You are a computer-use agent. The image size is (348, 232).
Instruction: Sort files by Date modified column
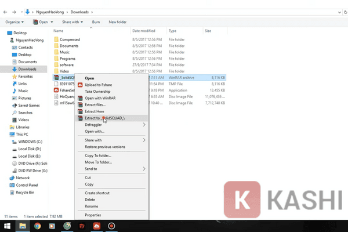coord(144,31)
